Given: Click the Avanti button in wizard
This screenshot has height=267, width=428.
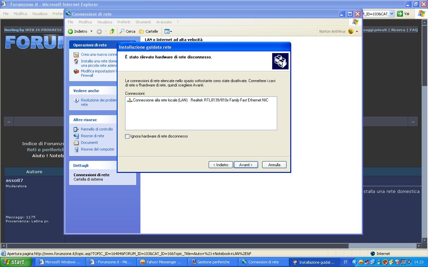Looking at the screenshot, I should point(245,165).
